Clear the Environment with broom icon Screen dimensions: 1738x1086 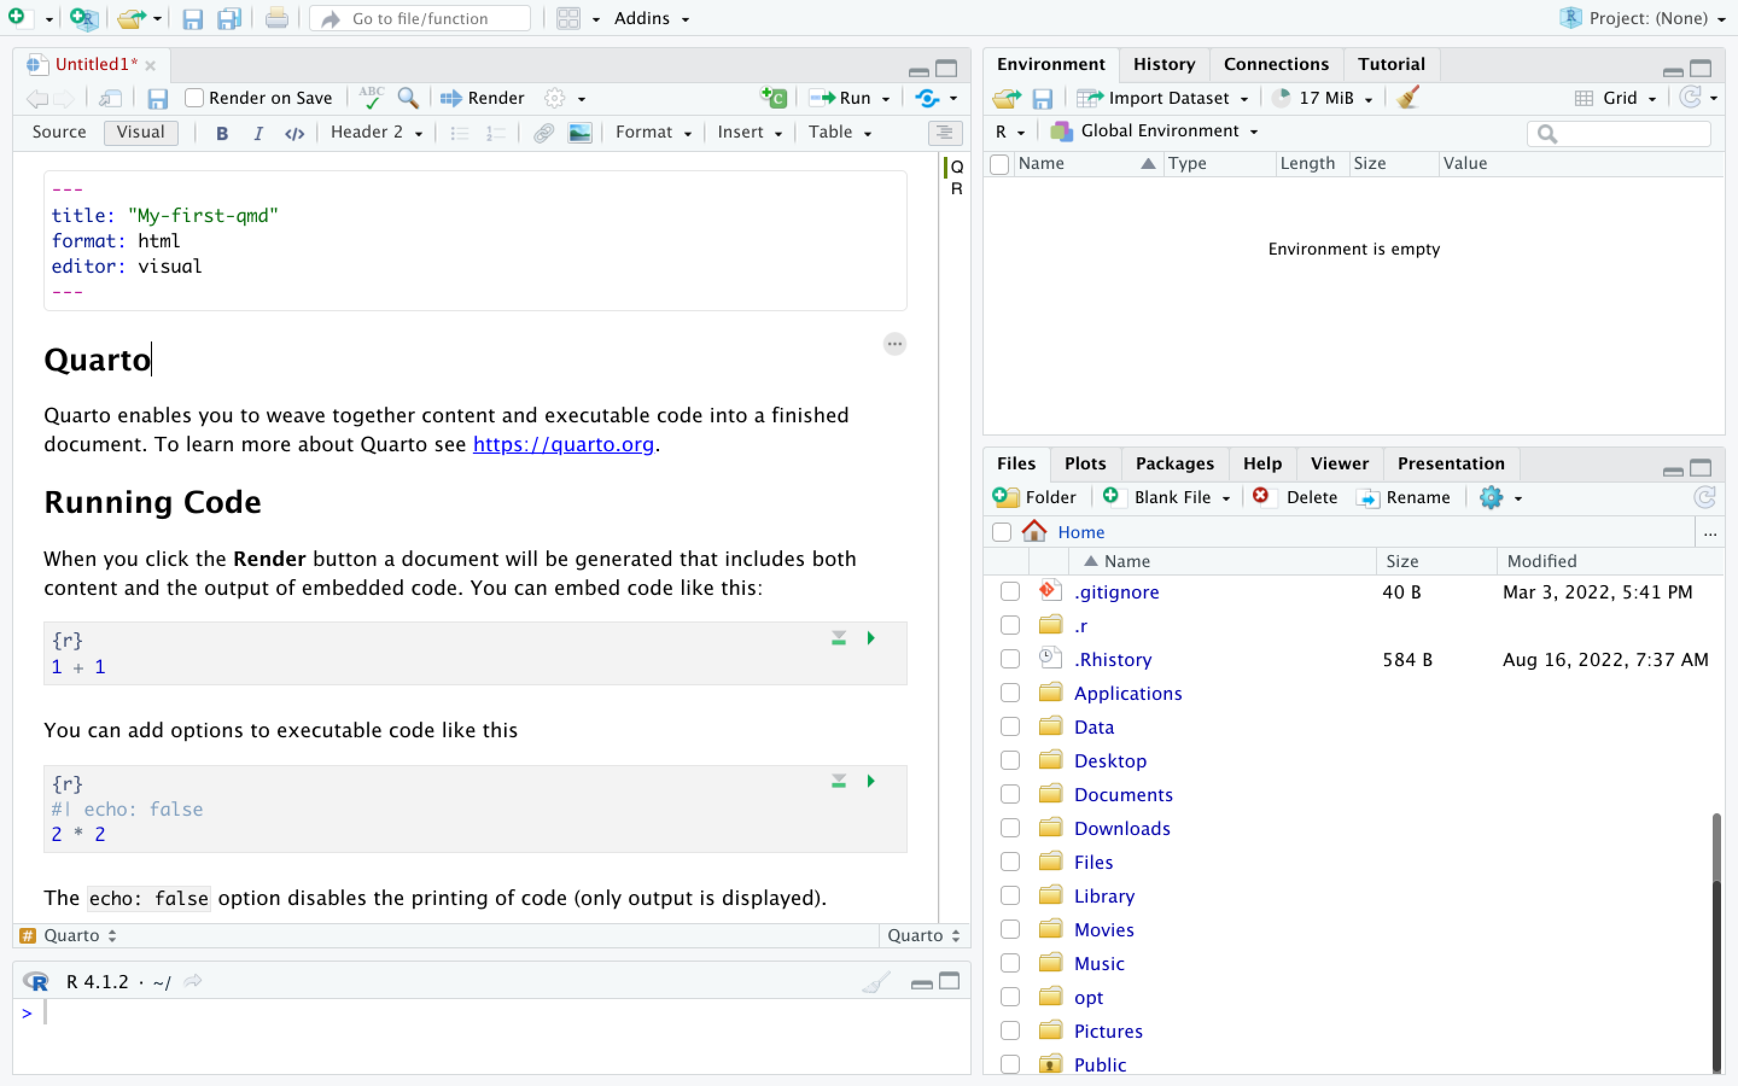(1409, 98)
